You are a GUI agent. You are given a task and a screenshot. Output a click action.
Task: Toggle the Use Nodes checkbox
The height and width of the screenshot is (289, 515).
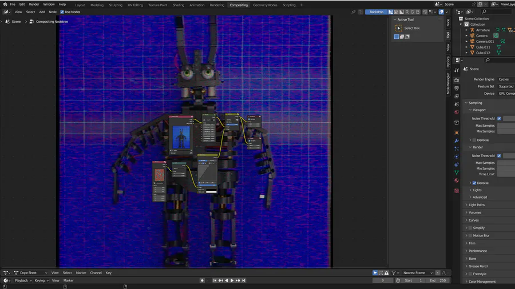62,12
